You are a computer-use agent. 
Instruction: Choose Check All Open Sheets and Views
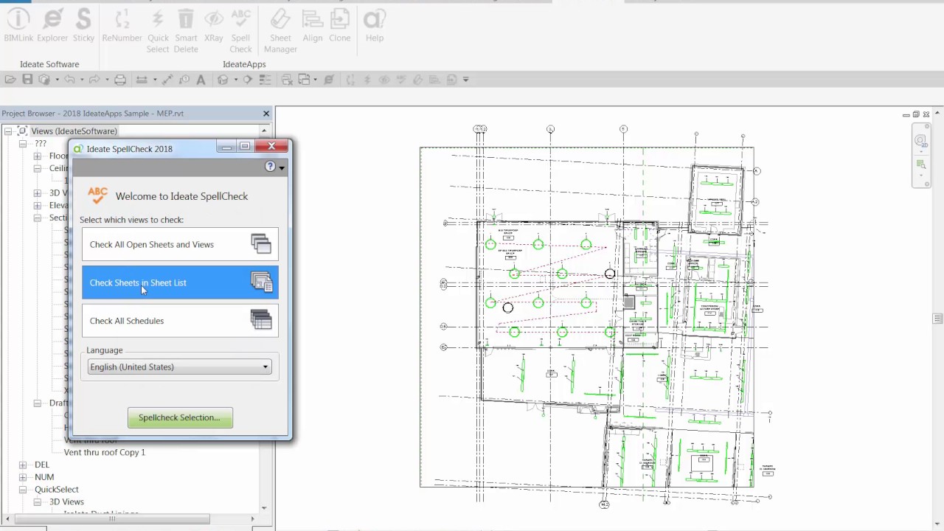pos(180,244)
